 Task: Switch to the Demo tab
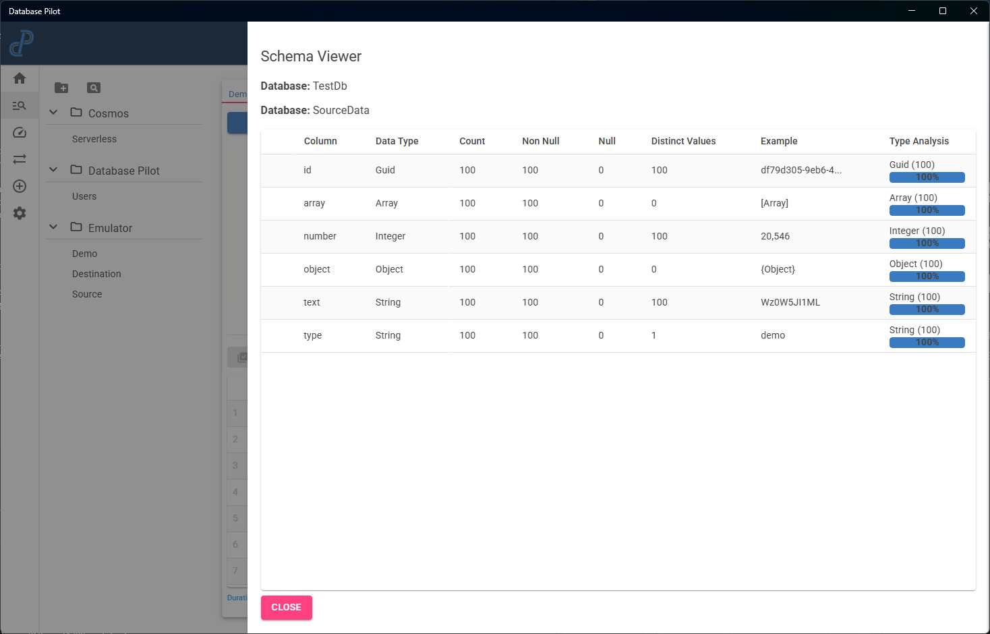pos(237,94)
